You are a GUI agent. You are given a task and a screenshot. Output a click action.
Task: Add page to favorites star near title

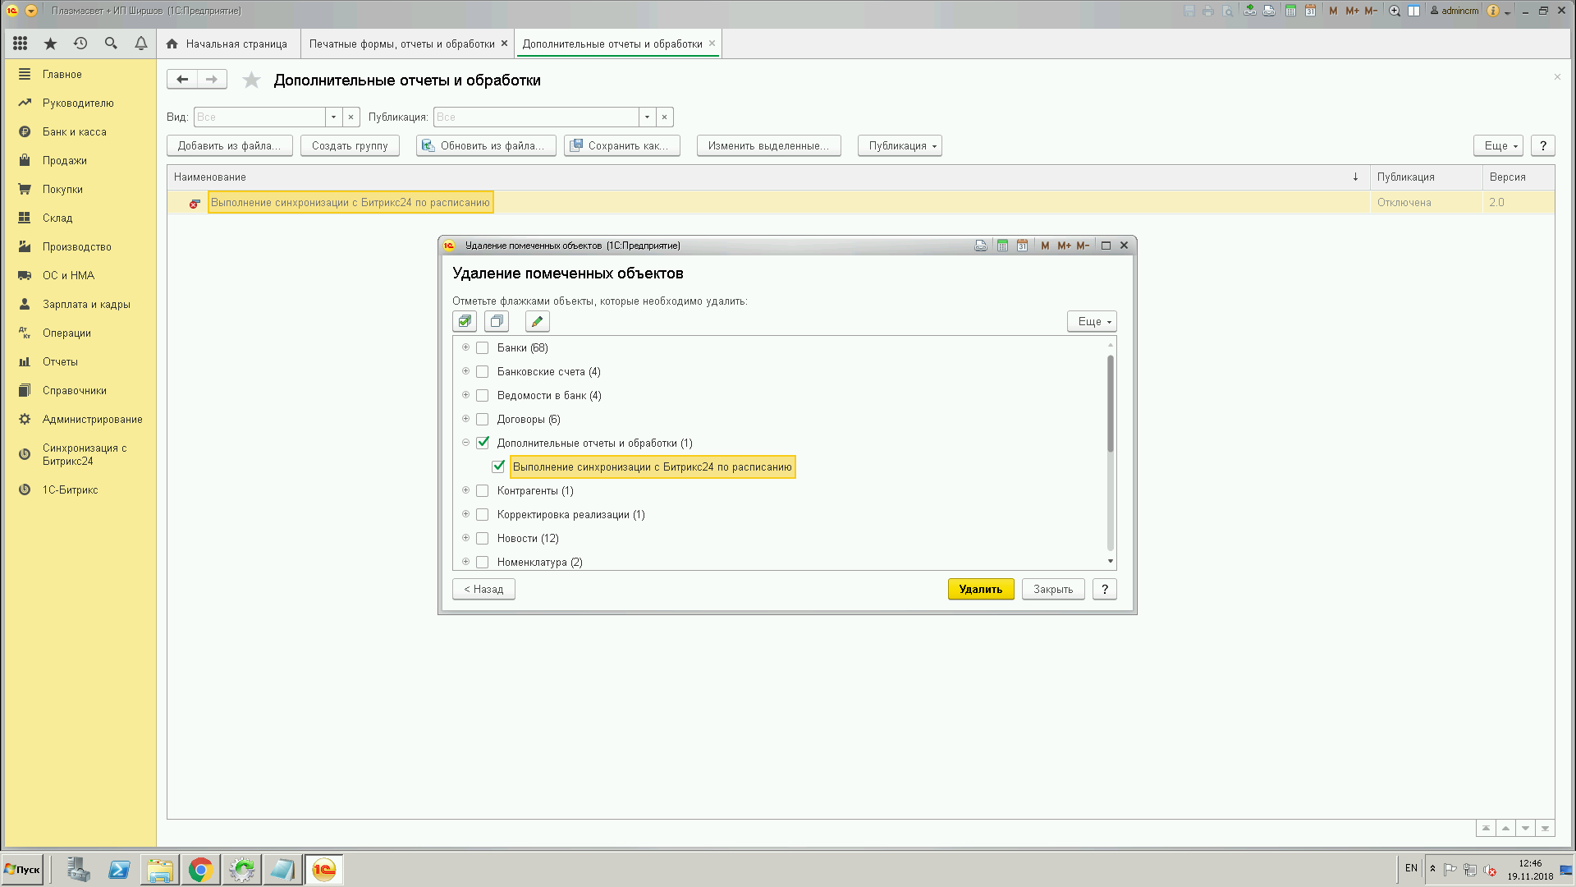pos(252,80)
